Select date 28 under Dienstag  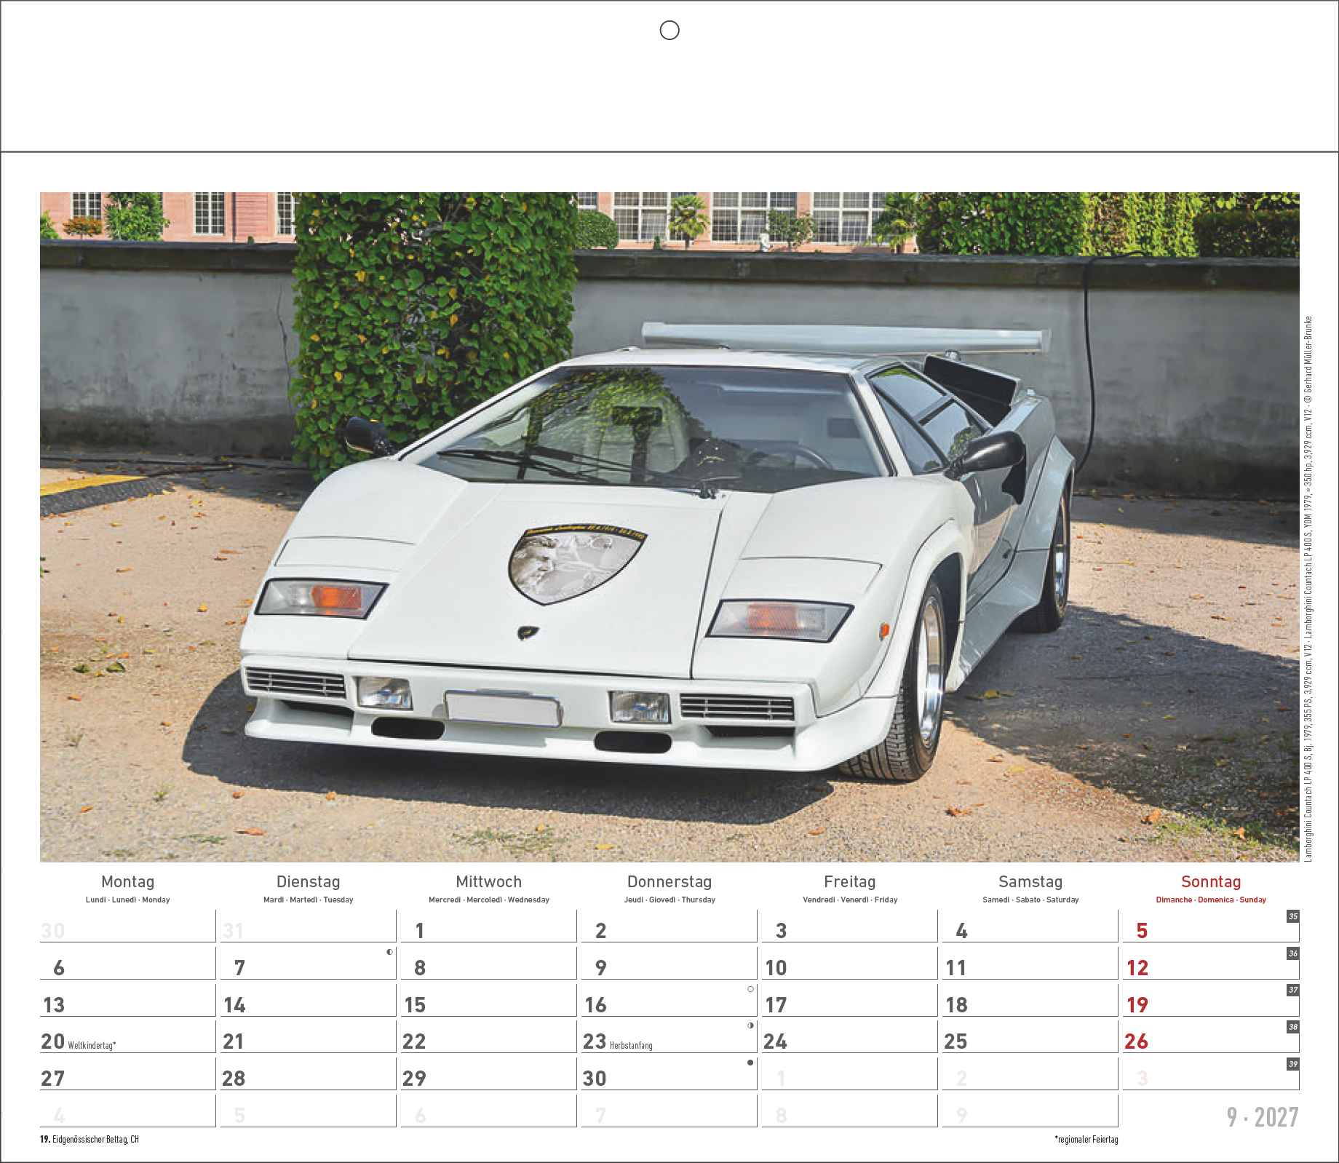pos(234,1079)
